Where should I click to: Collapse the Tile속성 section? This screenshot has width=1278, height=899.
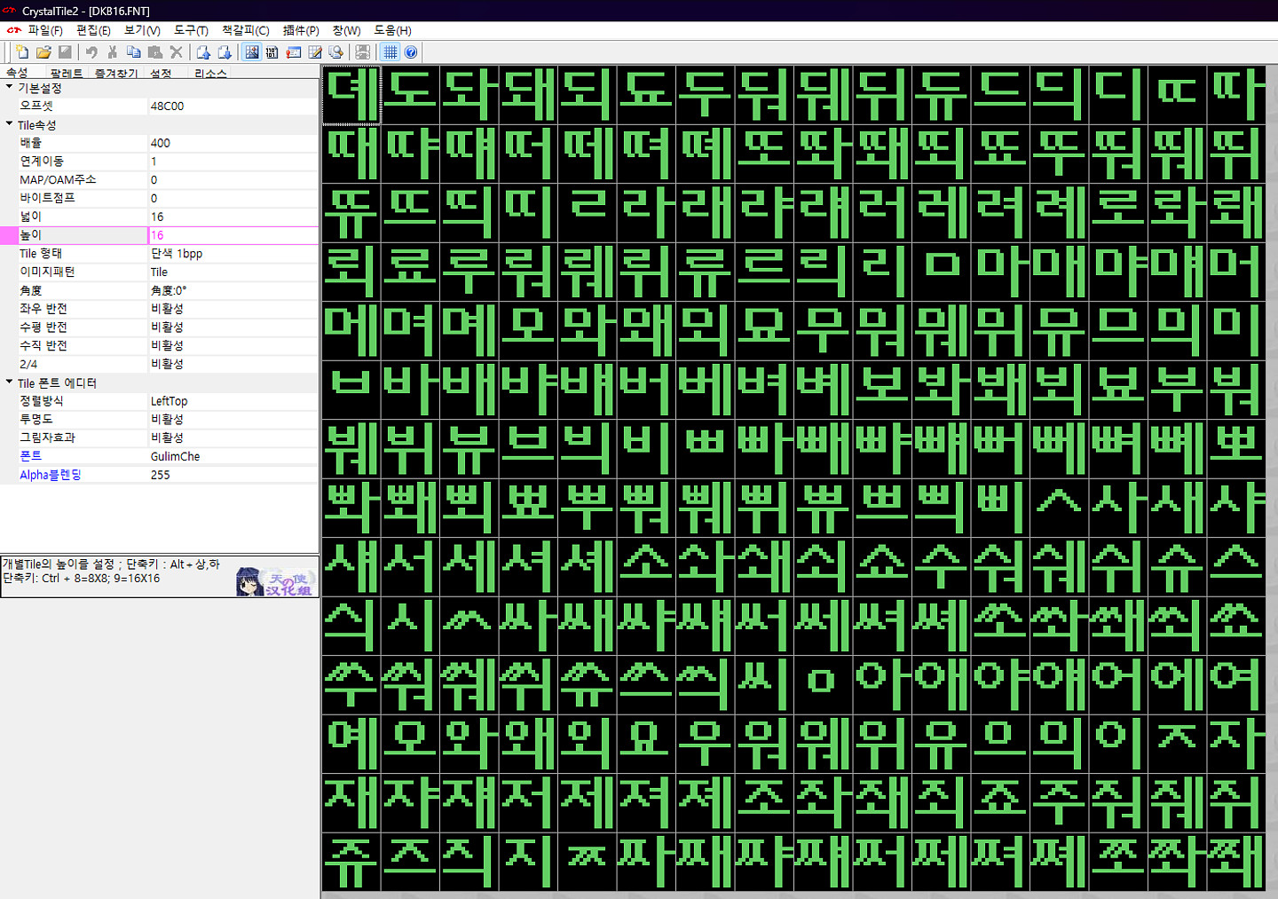click(10, 124)
